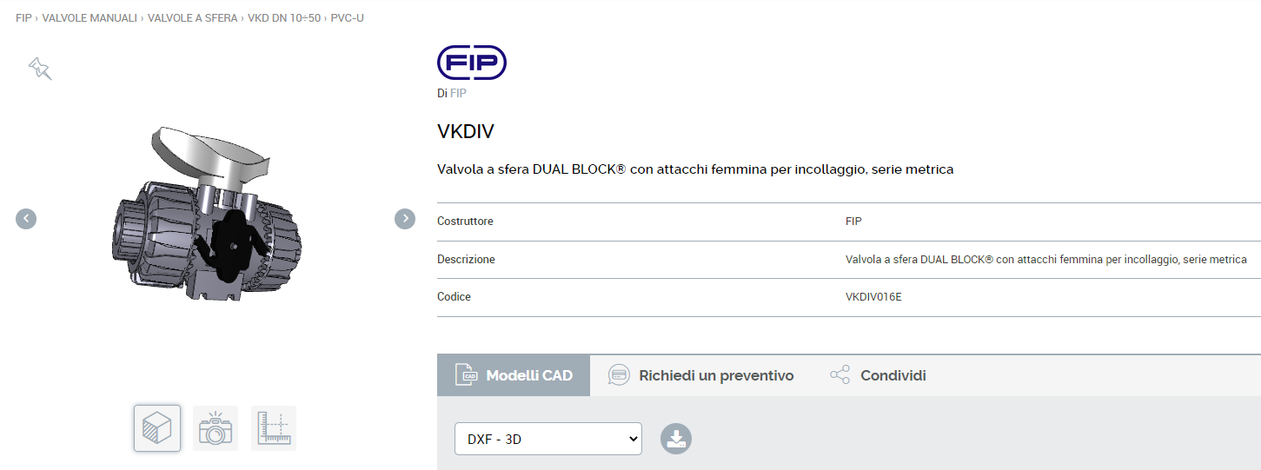Screen dimensions: 1261x470
Task: Open the DXF - 3D format dropdown
Action: (548, 439)
